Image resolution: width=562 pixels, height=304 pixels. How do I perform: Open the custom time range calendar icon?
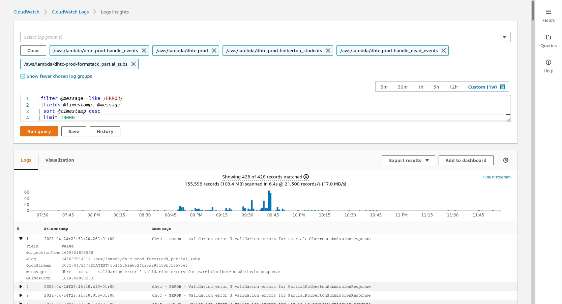coord(503,87)
